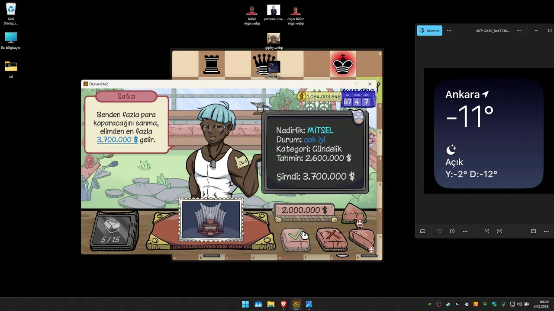Open the xd folder on the desktop
The width and height of the screenshot is (554, 311).
pyautogui.click(x=11, y=69)
